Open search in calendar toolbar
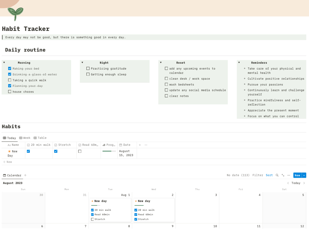309x229 pixels. point(277,175)
